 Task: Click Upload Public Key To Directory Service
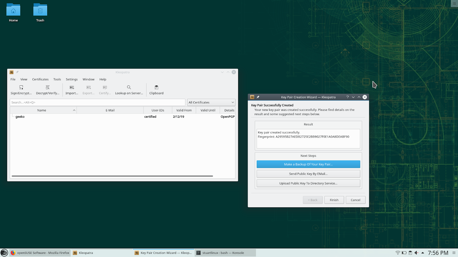pyautogui.click(x=308, y=183)
